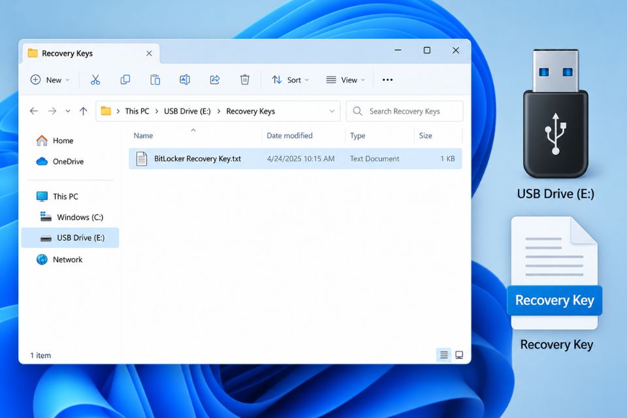The height and width of the screenshot is (418, 627).
Task: Click the Cut scissors icon
Action: pos(95,80)
